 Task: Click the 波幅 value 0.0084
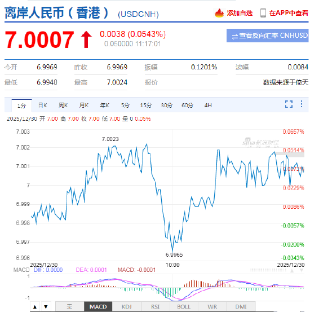(298, 67)
